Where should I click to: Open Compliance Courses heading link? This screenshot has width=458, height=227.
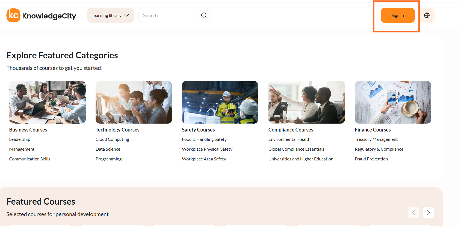(291, 130)
